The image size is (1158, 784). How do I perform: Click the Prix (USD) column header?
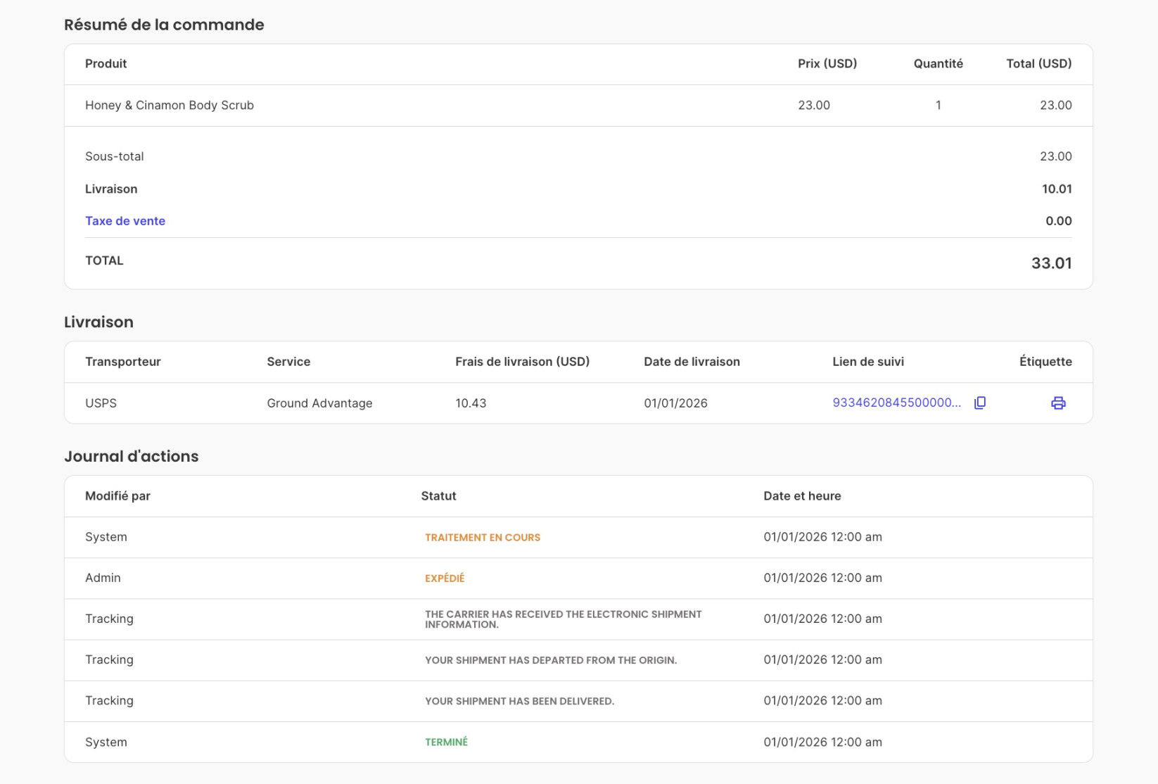(x=827, y=64)
